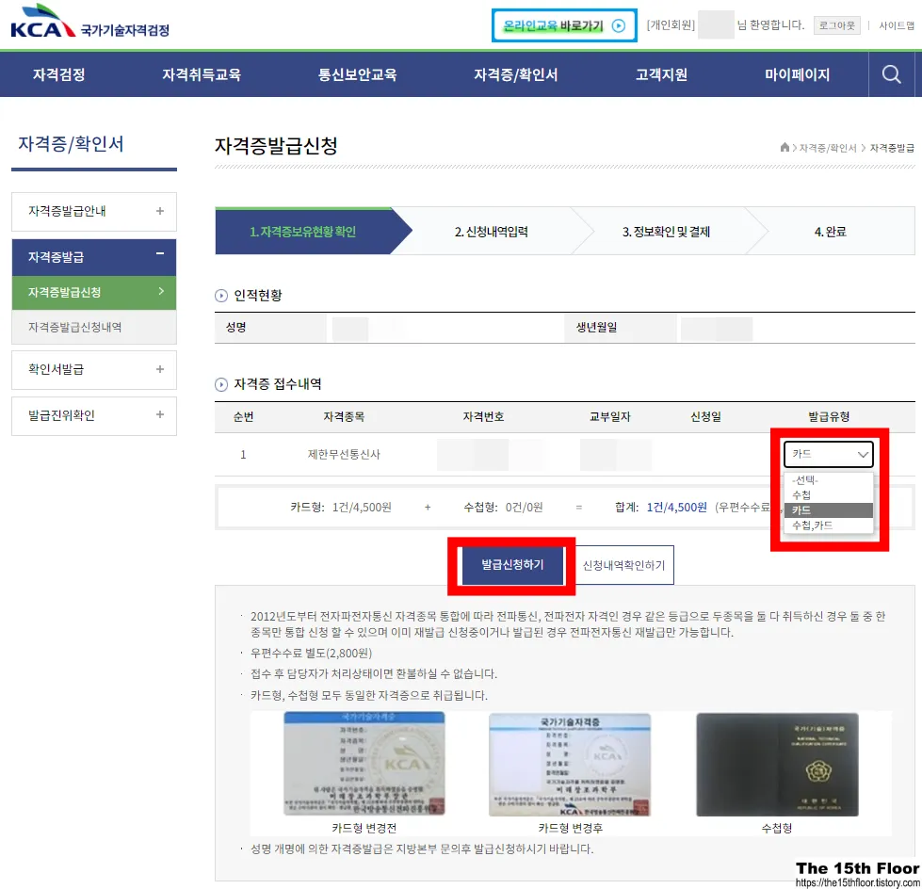922x889 pixels.
Task: Open the 통신보안교육 main menu
Action: tap(357, 74)
